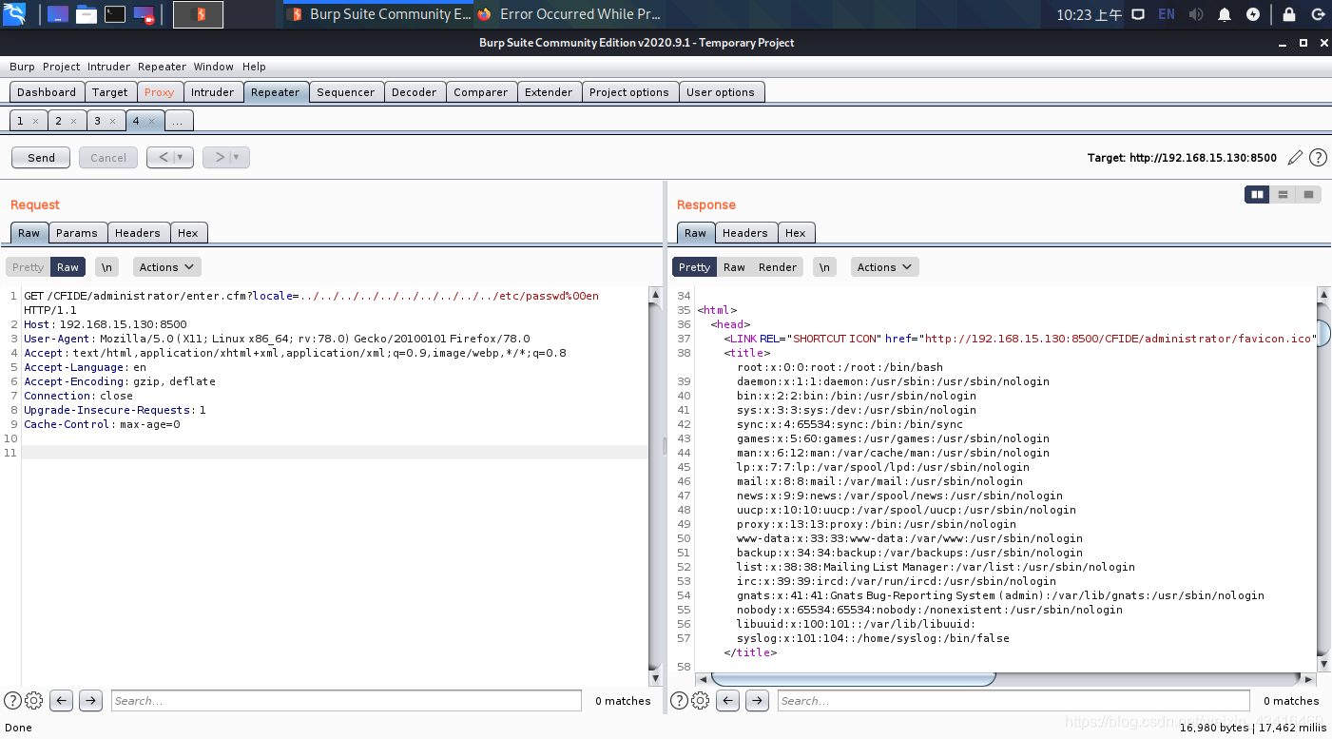Open the Intruder menu in menu bar
This screenshot has width=1332, height=739.
(108, 67)
